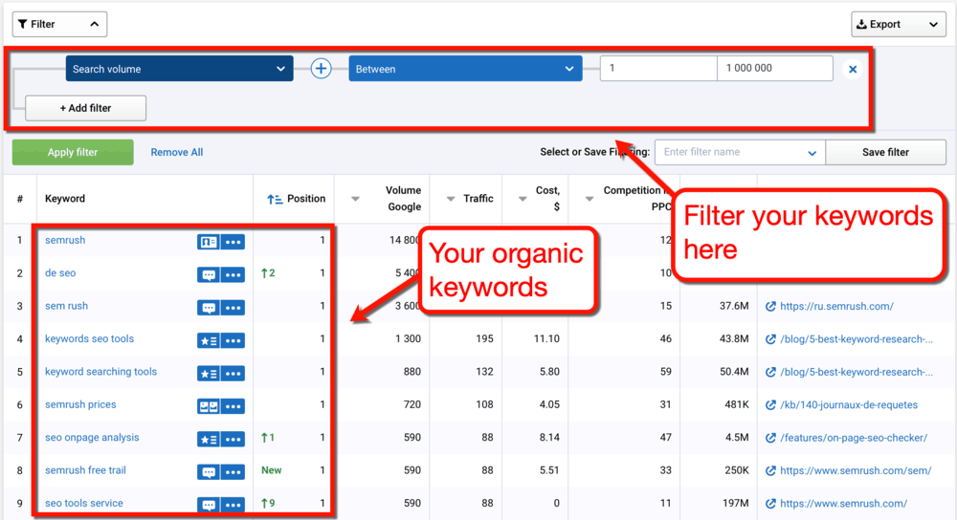
Task: Open the Competition in PPC sort arrow
Action: [x=590, y=199]
